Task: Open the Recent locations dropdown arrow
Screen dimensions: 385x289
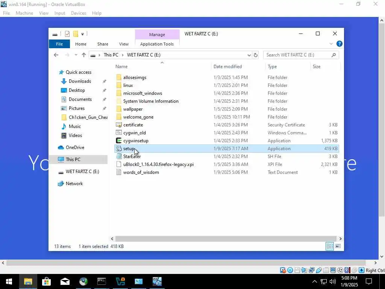Action: [76, 55]
